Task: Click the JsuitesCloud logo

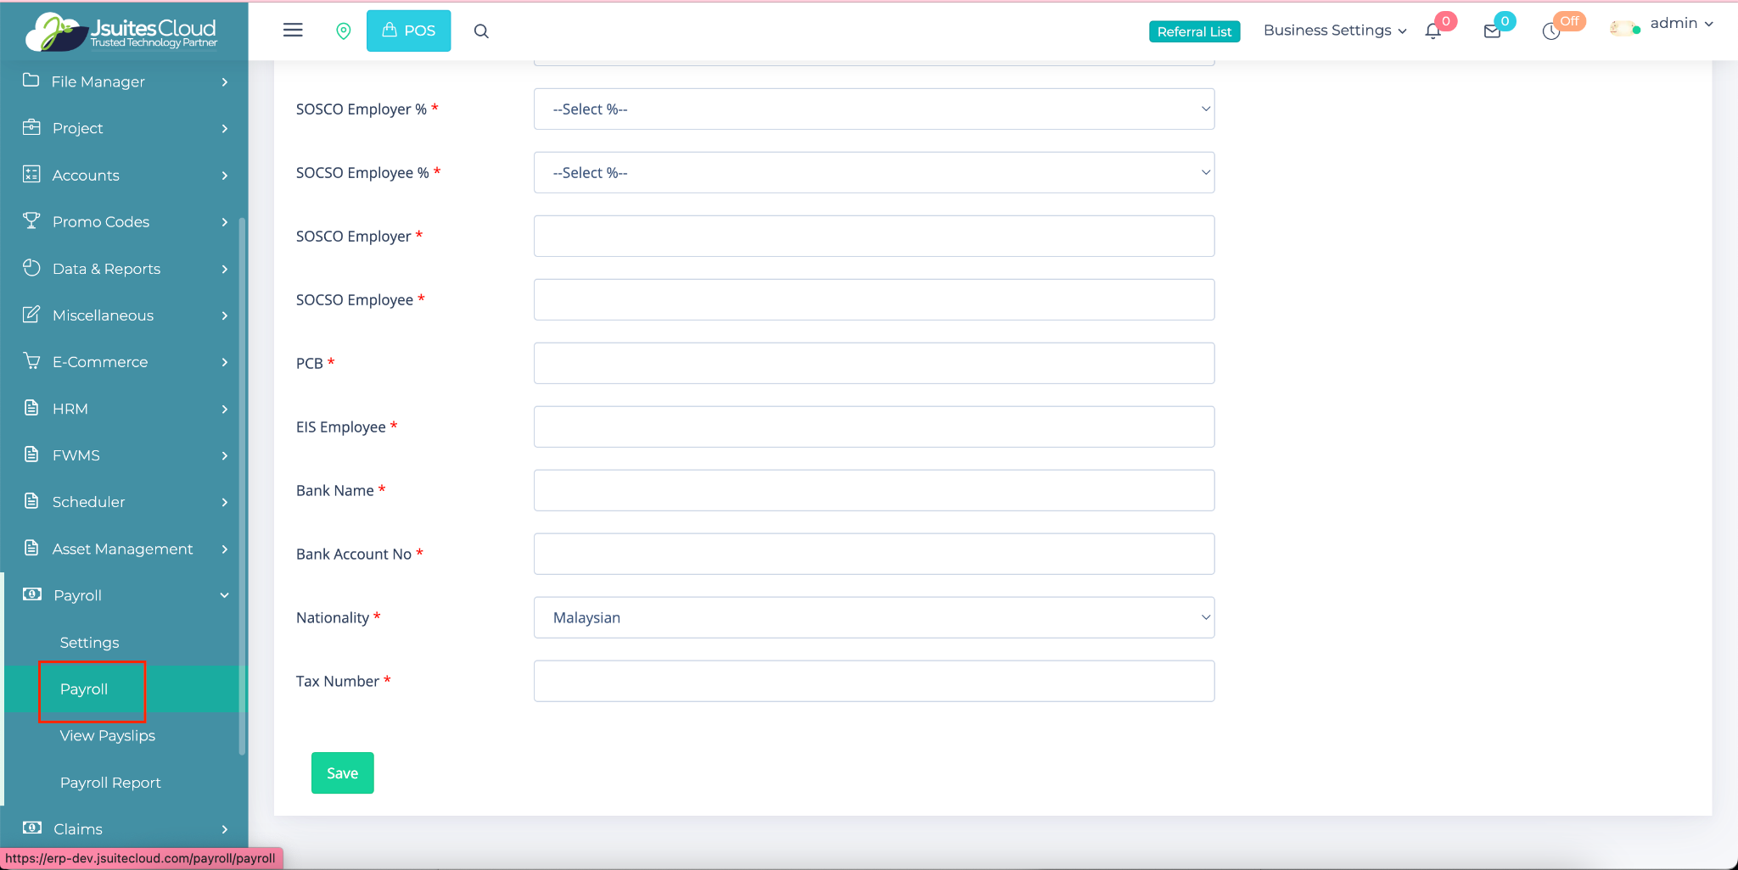Action: coord(123,31)
